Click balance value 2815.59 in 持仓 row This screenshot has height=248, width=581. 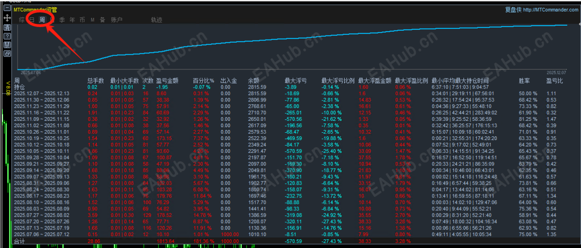tap(257, 87)
